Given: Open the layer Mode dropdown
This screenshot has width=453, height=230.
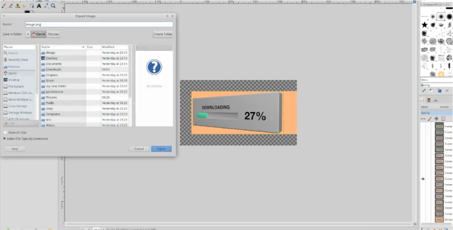Looking at the screenshot, I should coord(436,107).
